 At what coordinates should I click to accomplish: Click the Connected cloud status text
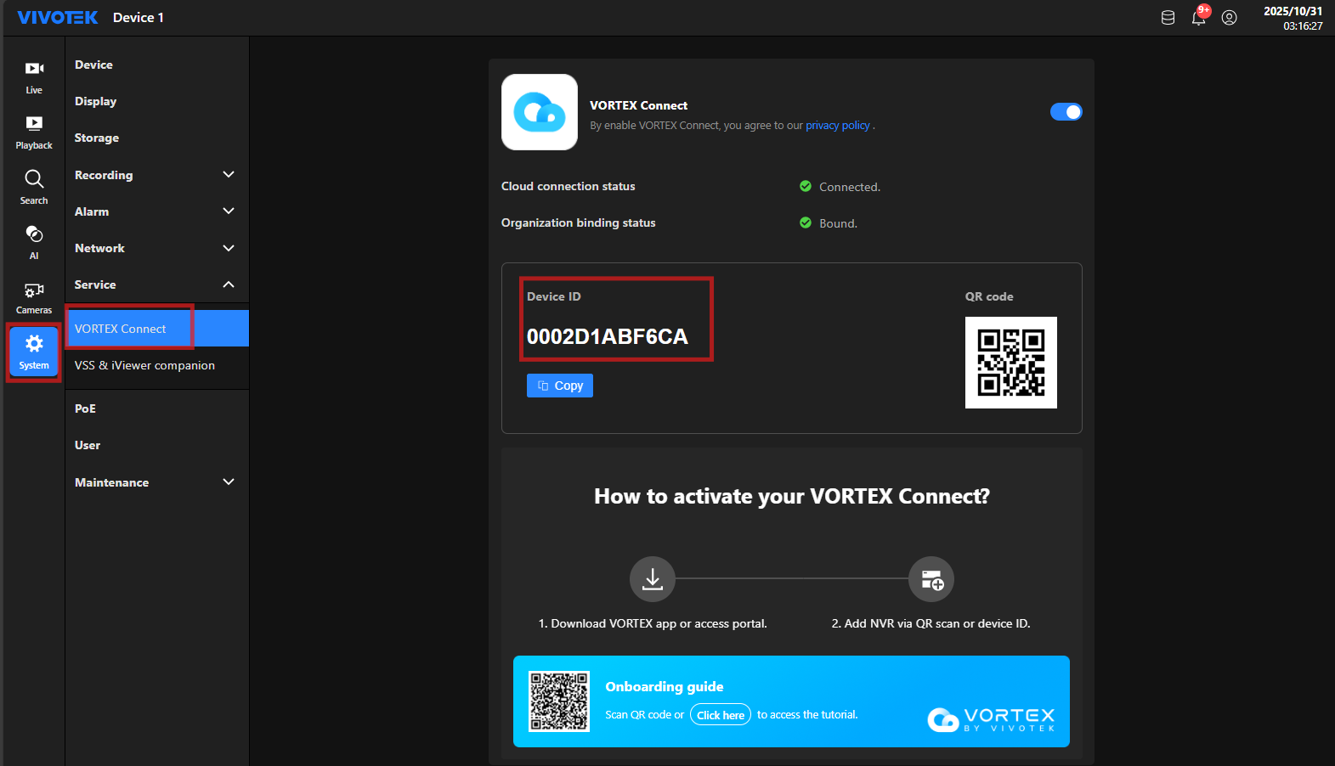850,187
